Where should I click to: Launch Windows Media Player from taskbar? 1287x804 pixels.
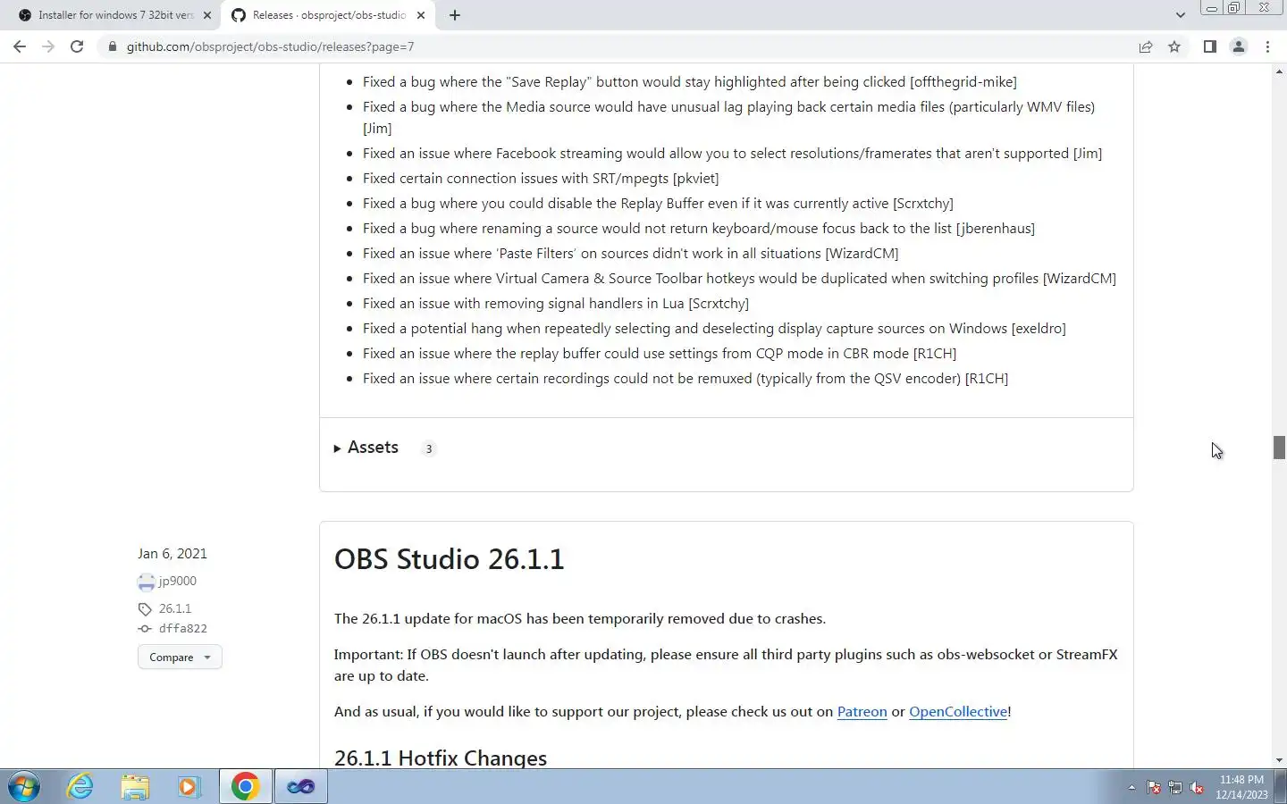[x=189, y=787]
